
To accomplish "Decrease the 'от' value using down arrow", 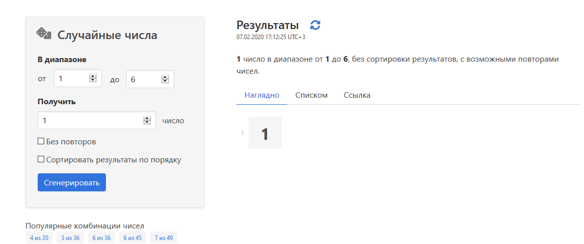I will pyautogui.click(x=93, y=81).
